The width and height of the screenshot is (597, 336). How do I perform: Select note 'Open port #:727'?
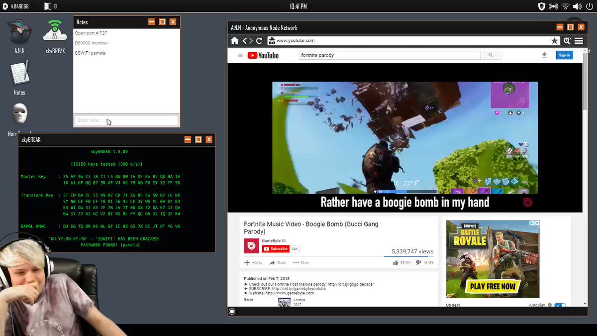pyautogui.click(x=91, y=33)
